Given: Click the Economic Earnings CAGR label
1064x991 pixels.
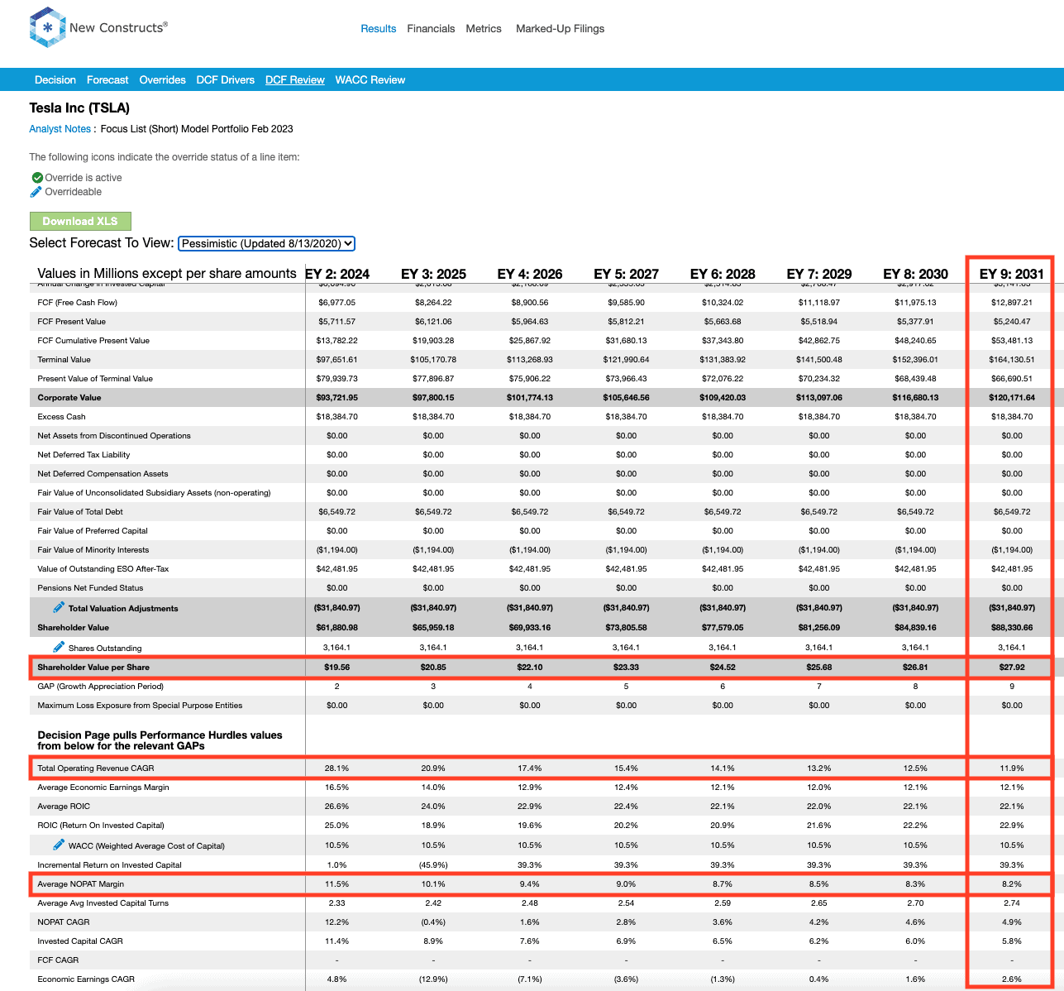Looking at the screenshot, I should point(86,979).
